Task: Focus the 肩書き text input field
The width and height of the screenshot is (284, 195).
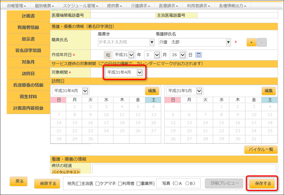Action: [x=124, y=42]
